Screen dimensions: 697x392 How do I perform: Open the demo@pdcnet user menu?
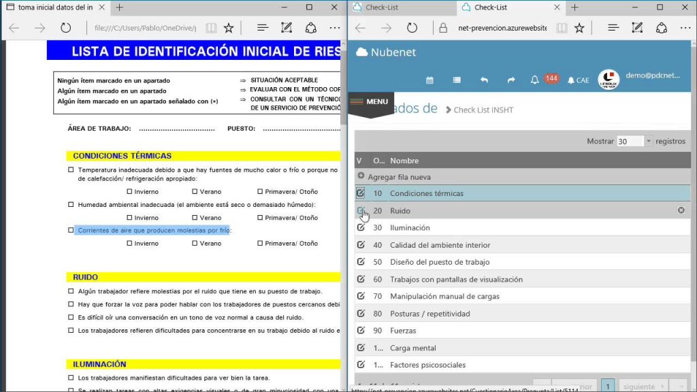[653, 75]
